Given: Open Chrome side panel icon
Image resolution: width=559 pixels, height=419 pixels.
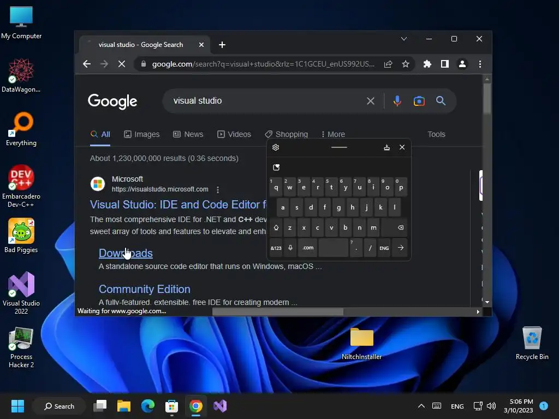Looking at the screenshot, I should pos(444,64).
